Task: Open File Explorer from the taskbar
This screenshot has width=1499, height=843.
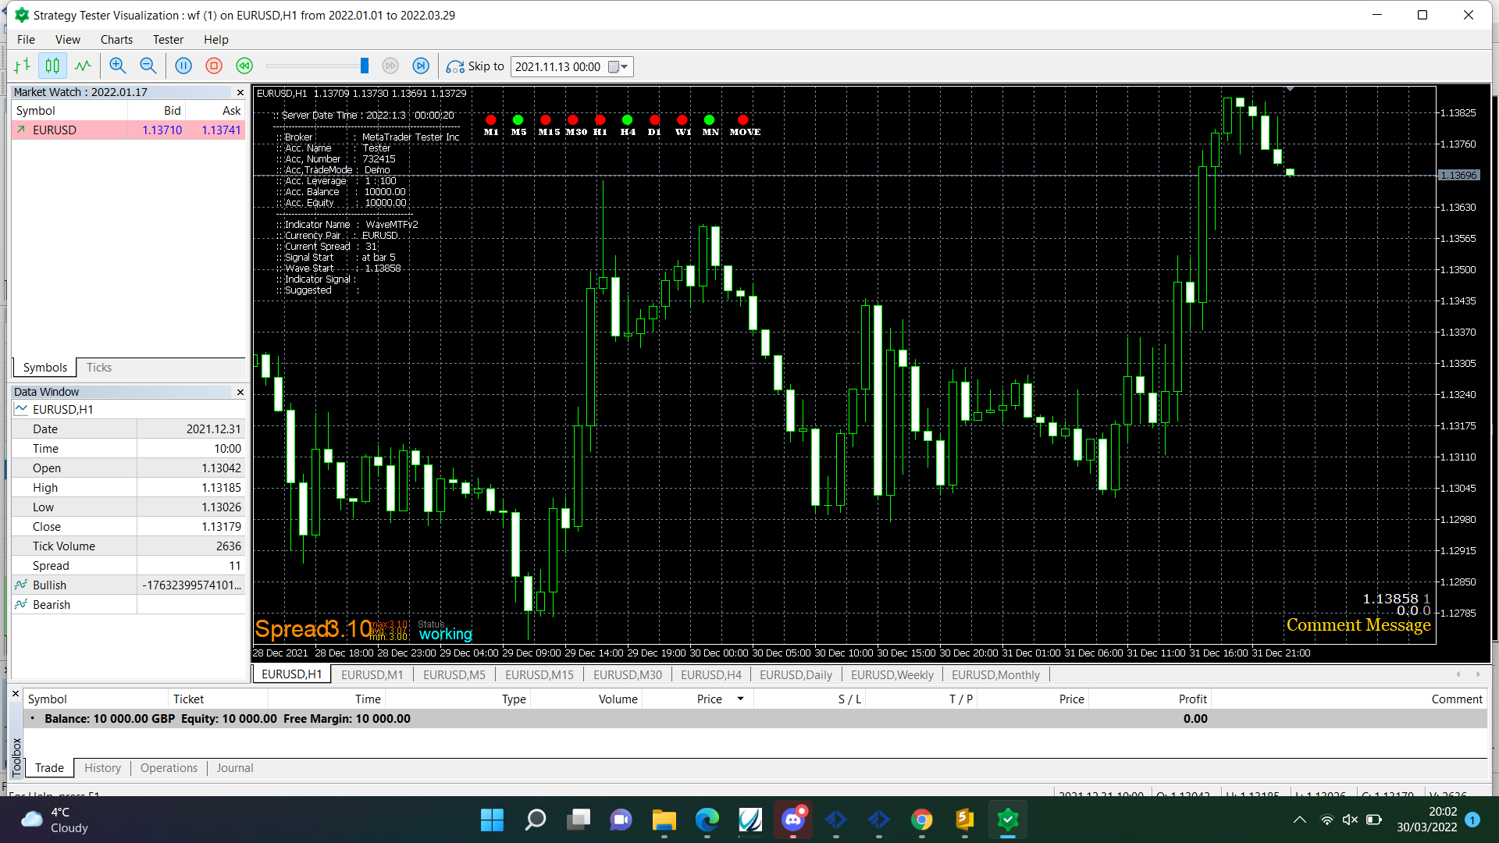Action: point(664,820)
